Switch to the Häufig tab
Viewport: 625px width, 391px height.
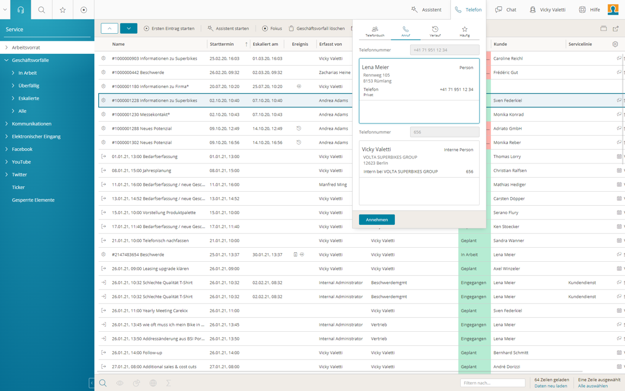[x=464, y=31]
